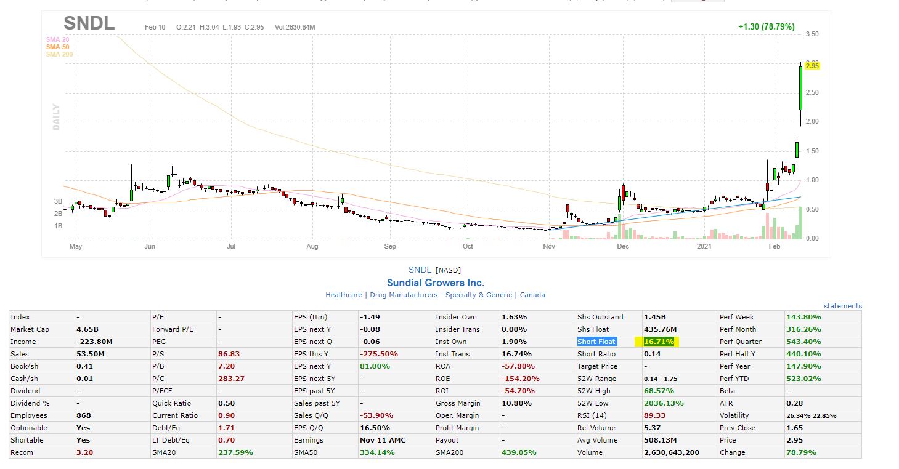Screen dimensions: 899x469
Task: Click the Perf Week value 143.80%
Action: [x=804, y=317]
